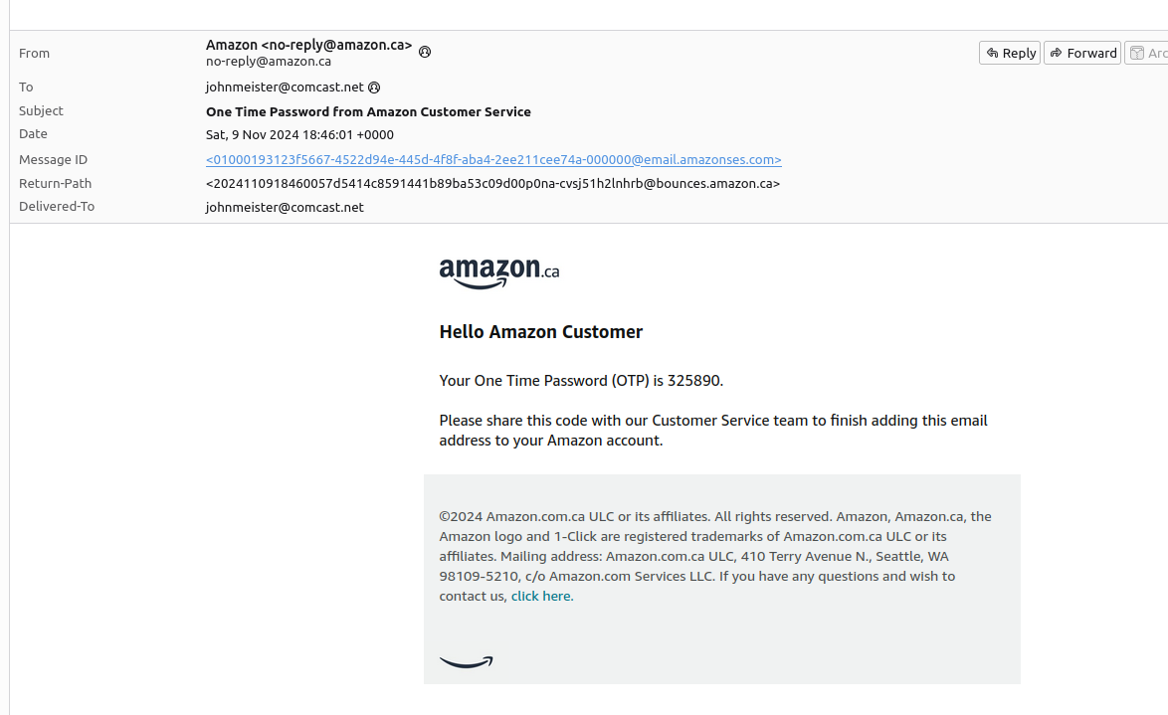1168x715 pixels.
Task: Follow the "click here" contact link
Action: click(x=541, y=597)
